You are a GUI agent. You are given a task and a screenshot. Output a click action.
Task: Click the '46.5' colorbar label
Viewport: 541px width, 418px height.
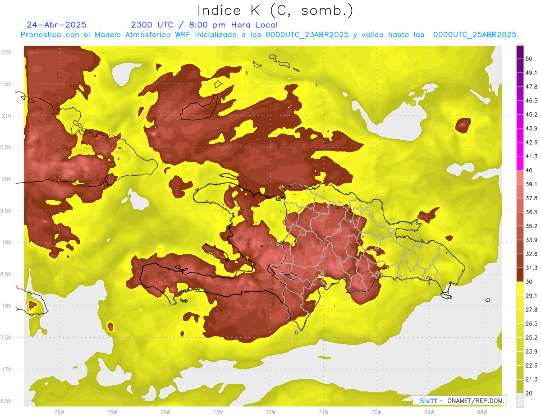532,101
